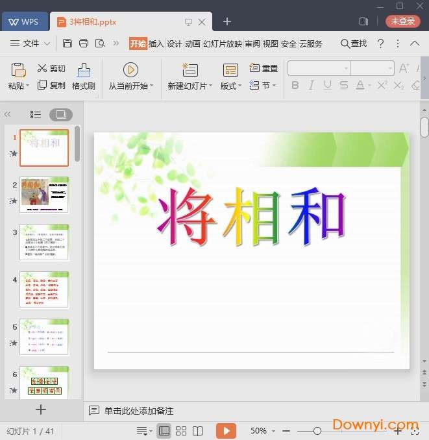
Task: Add slide with panel plus button
Action: pos(41,409)
